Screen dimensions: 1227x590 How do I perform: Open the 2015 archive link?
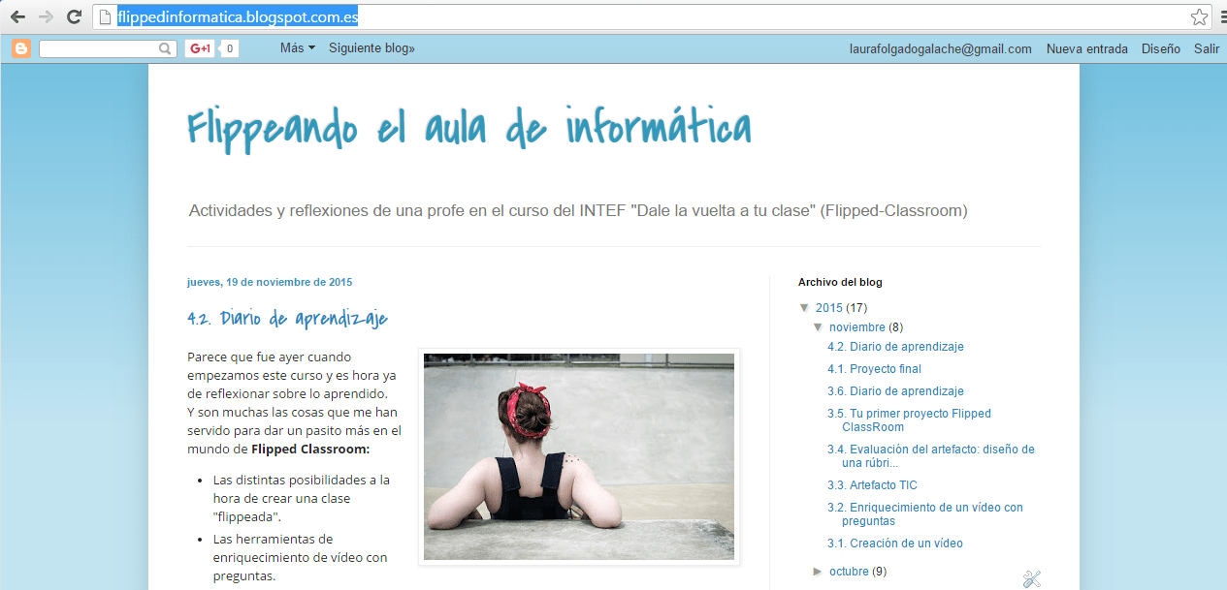(x=828, y=308)
